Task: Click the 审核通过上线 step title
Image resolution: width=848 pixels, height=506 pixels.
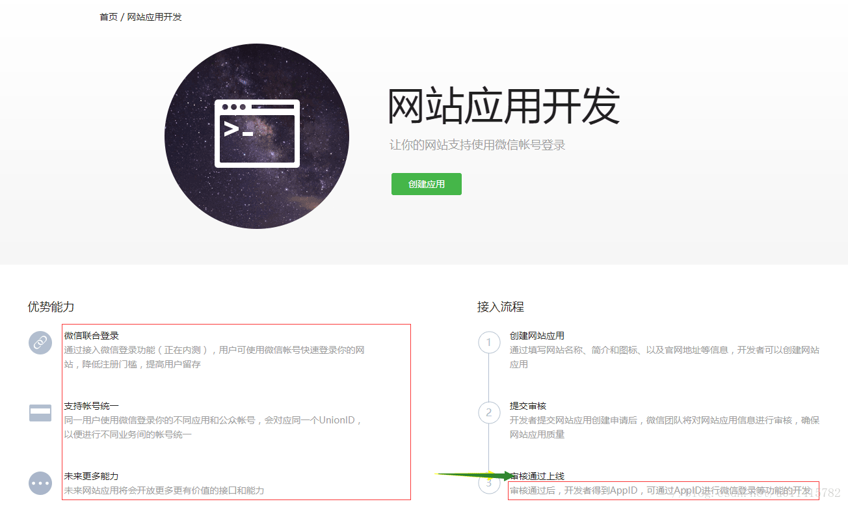Action: point(537,476)
